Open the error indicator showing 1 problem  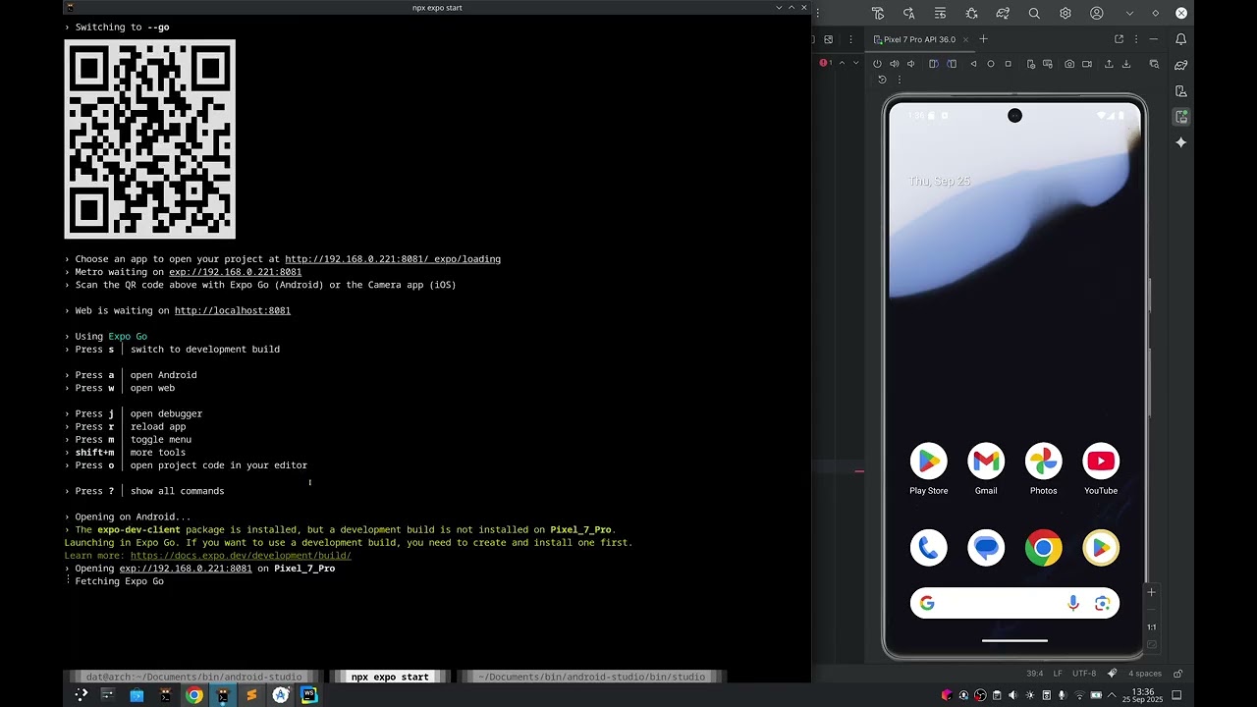pyautogui.click(x=826, y=63)
